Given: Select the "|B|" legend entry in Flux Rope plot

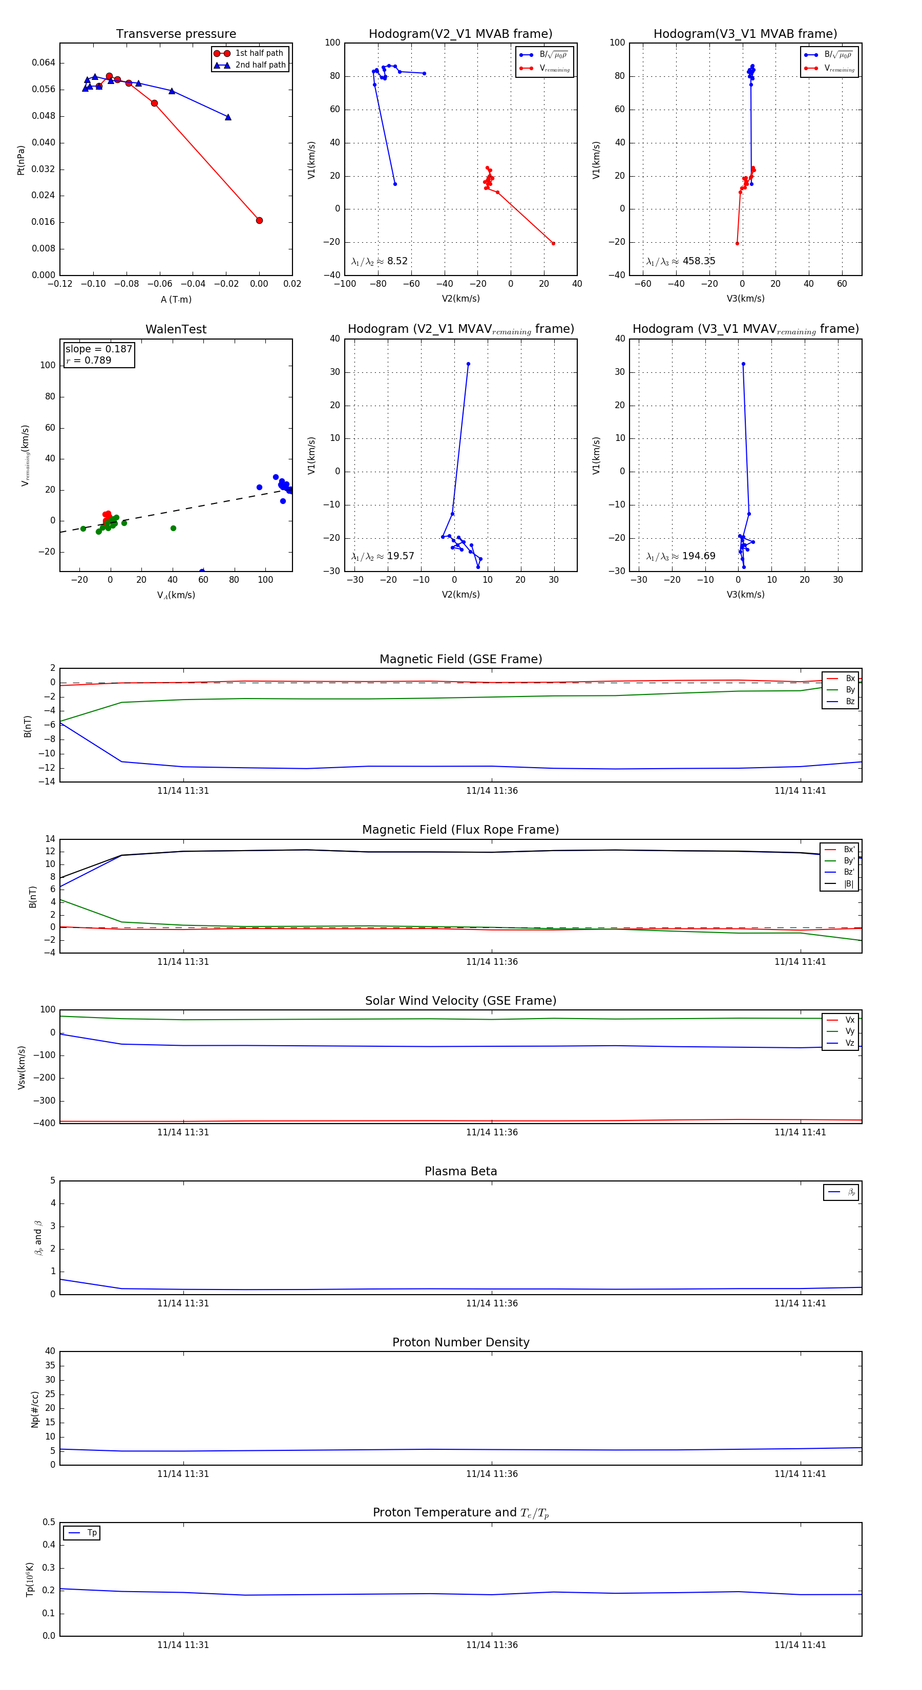Looking at the screenshot, I should pyautogui.click(x=840, y=884).
